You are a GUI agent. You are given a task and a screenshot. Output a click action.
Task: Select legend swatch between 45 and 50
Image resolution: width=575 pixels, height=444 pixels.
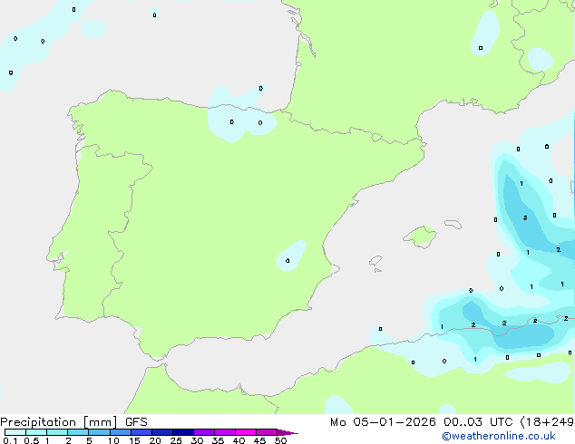tap(267, 432)
